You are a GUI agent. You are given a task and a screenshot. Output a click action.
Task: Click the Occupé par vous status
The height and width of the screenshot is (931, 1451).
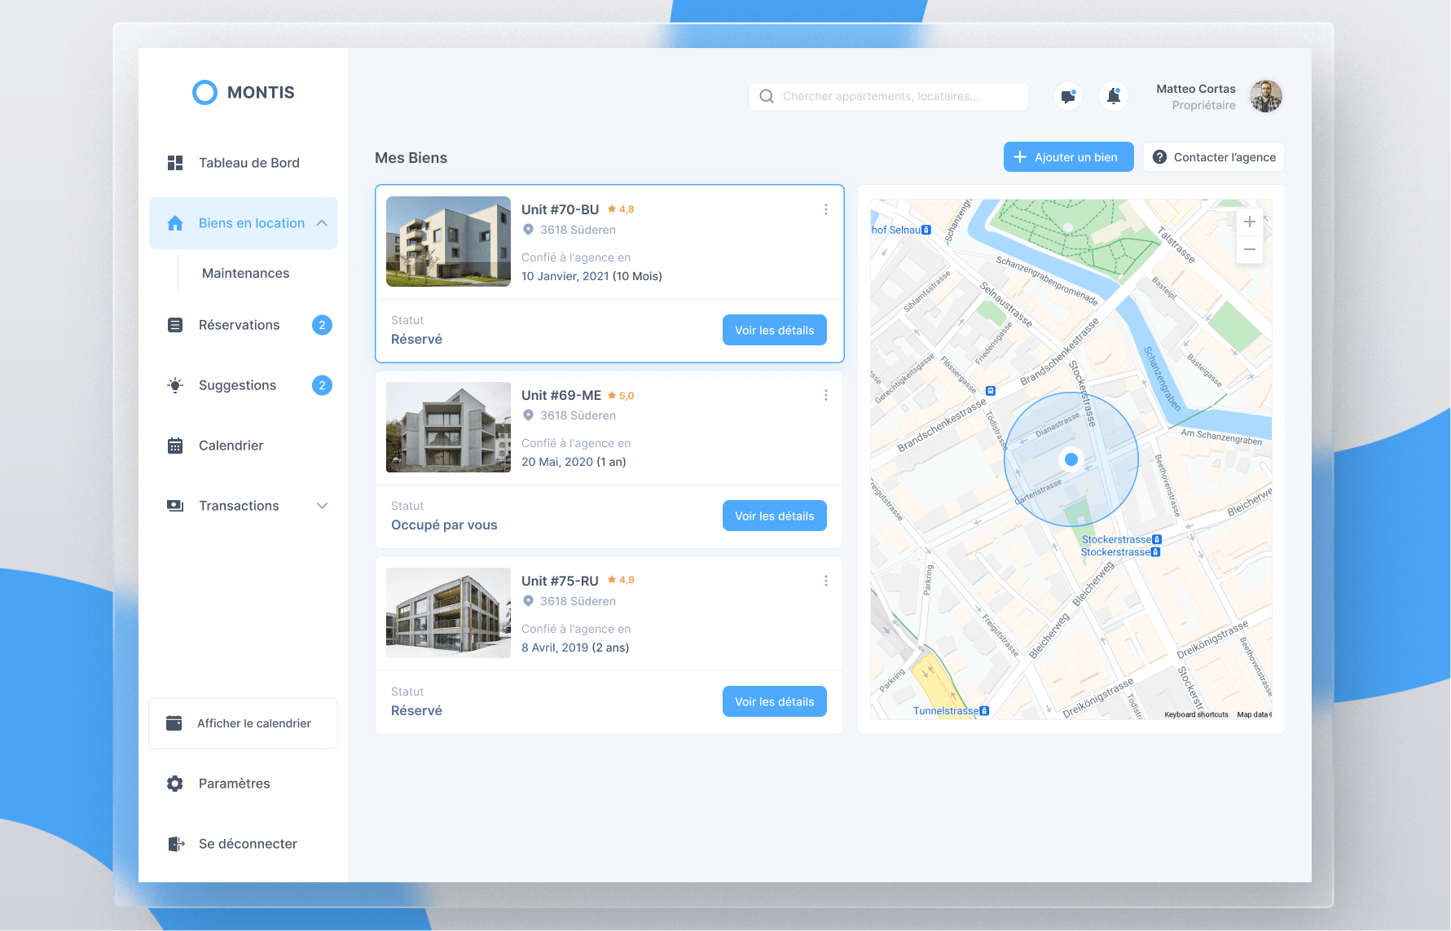click(x=444, y=525)
